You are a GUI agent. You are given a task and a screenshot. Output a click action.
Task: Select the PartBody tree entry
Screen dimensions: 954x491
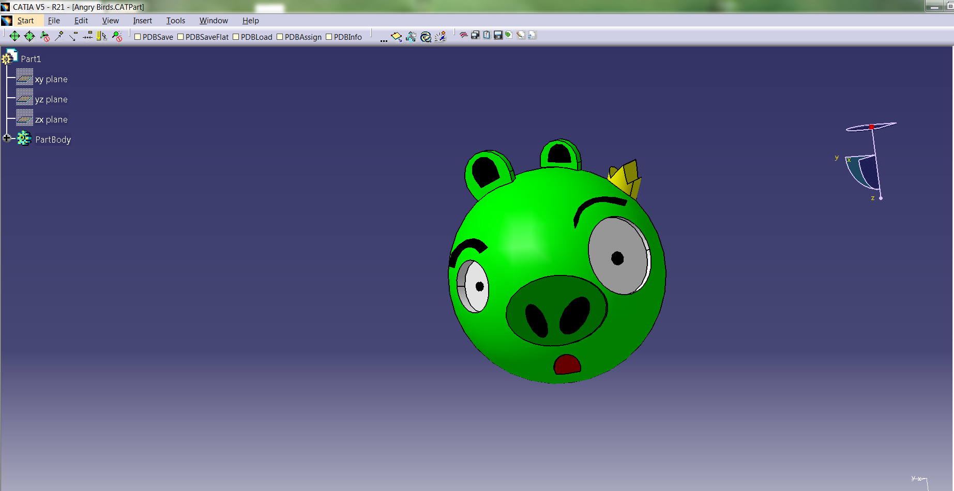53,140
